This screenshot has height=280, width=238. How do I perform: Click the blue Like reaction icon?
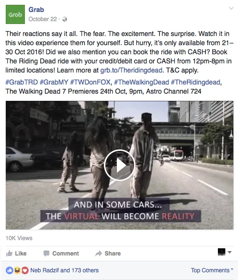(x=10, y=270)
